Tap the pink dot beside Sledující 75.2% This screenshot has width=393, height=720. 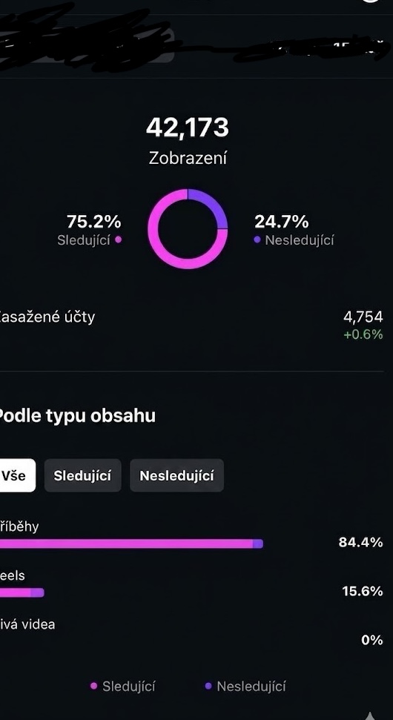tap(119, 240)
